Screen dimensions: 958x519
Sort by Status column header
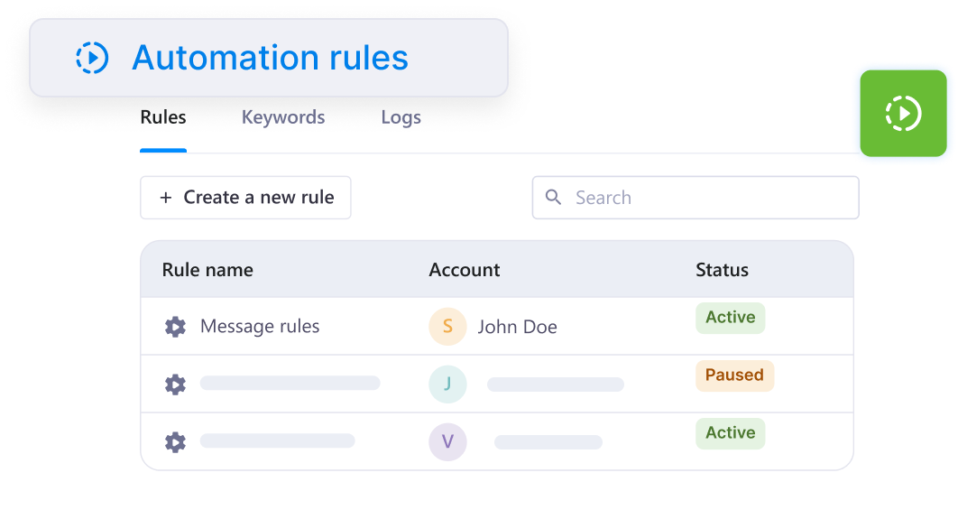click(x=723, y=270)
